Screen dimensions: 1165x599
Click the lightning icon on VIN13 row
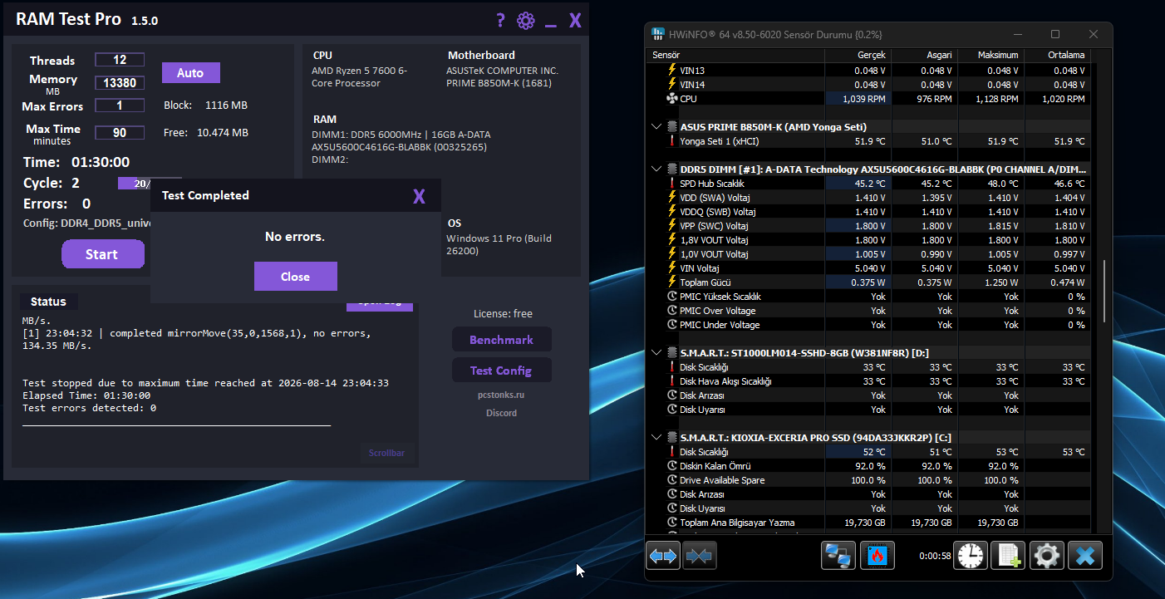[x=672, y=71]
